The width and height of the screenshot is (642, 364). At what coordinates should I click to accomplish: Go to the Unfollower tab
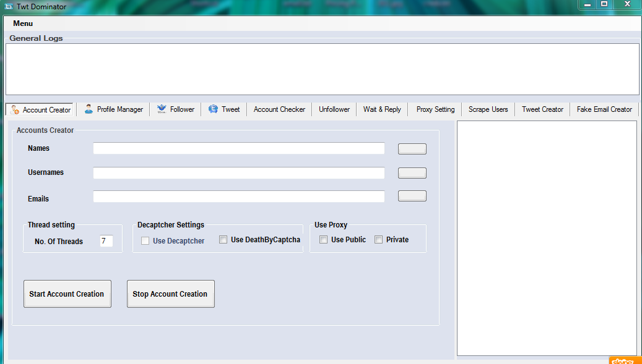click(x=334, y=109)
